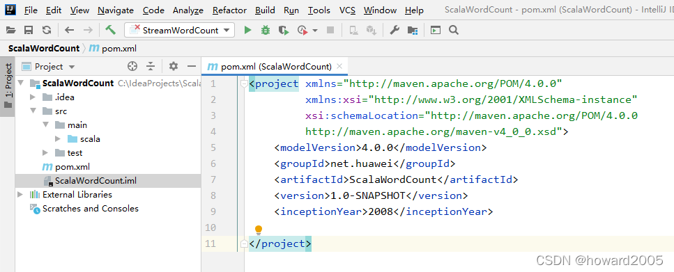Click the Open folder toolbar icon
674x272 pixels.
pos(10,30)
